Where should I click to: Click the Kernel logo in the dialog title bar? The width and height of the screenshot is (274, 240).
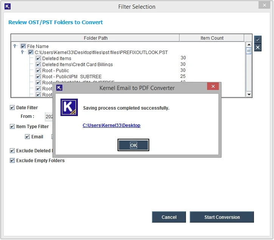(59, 88)
